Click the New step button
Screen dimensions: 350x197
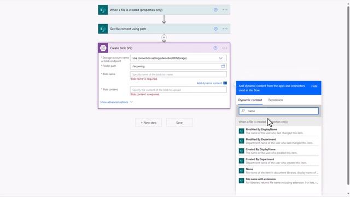click(x=148, y=123)
